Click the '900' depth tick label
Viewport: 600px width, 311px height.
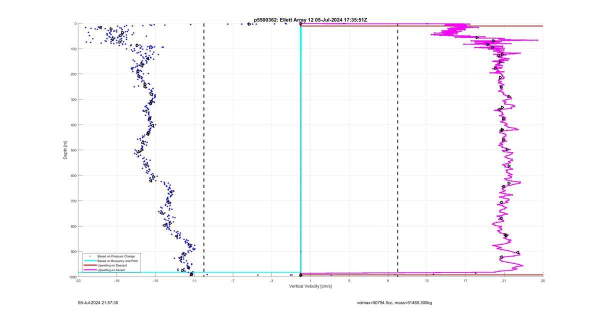click(73, 251)
